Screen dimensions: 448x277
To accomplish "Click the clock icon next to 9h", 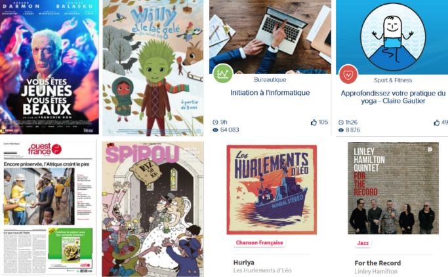I will click(215, 122).
